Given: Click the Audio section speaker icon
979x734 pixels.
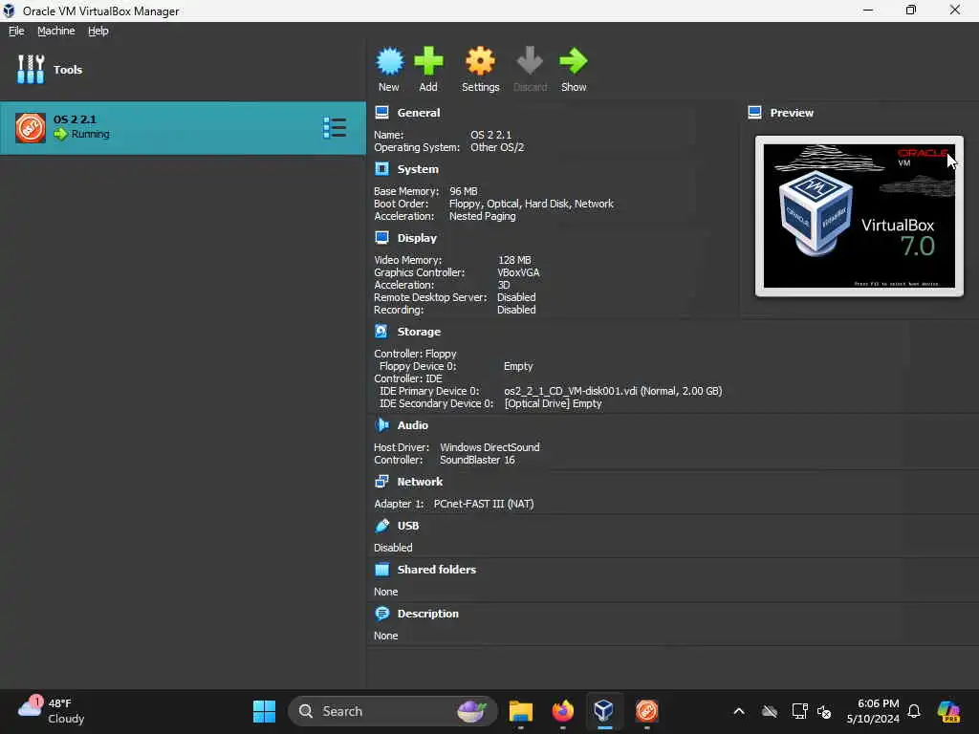Looking at the screenshot, I should coord(381,425).
